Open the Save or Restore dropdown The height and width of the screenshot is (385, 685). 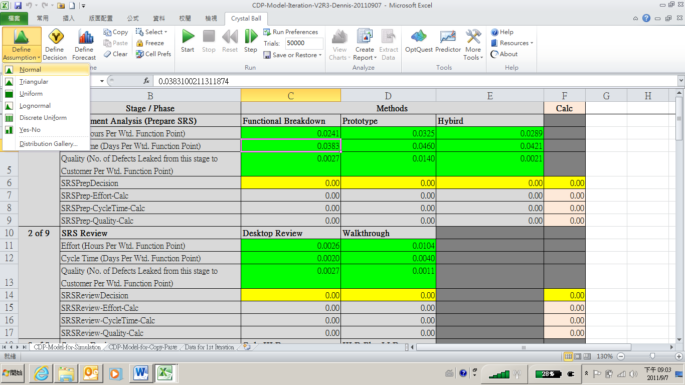click(x=293, y=55)
